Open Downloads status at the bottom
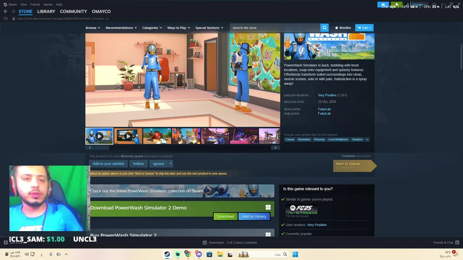The height and width of the screenshot is (260, 463). click(x=230, y=243)
